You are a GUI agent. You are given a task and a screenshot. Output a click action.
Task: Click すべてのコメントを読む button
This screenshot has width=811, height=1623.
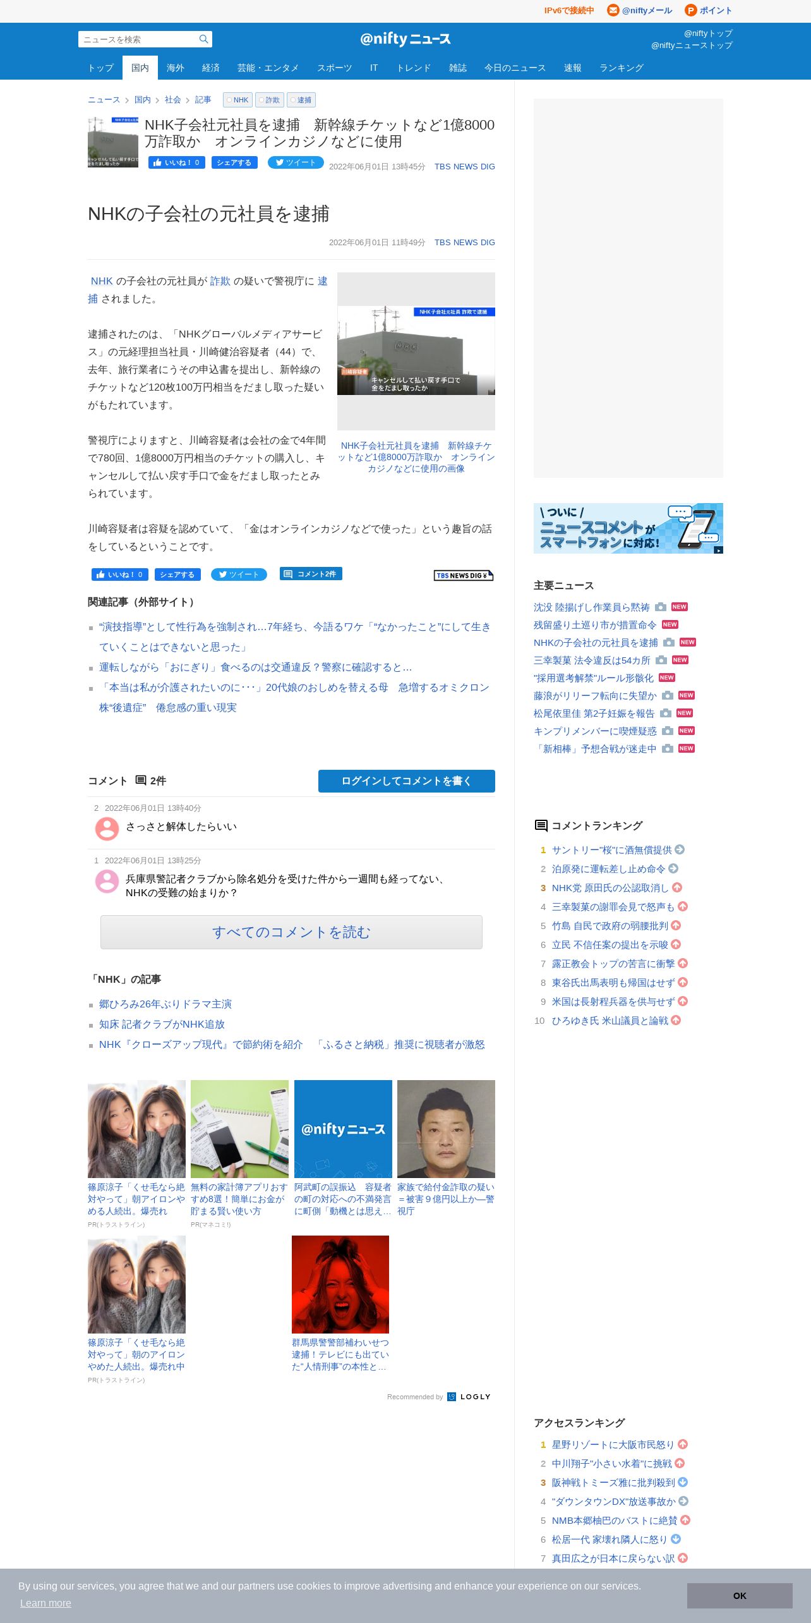click(x=291, y=932)
